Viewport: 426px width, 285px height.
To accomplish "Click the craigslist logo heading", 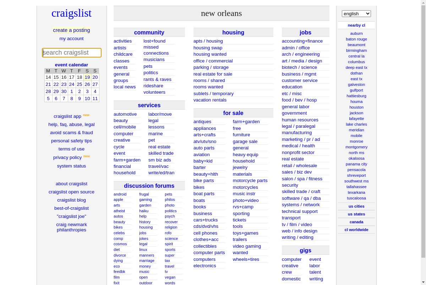I will coord(71,13).
